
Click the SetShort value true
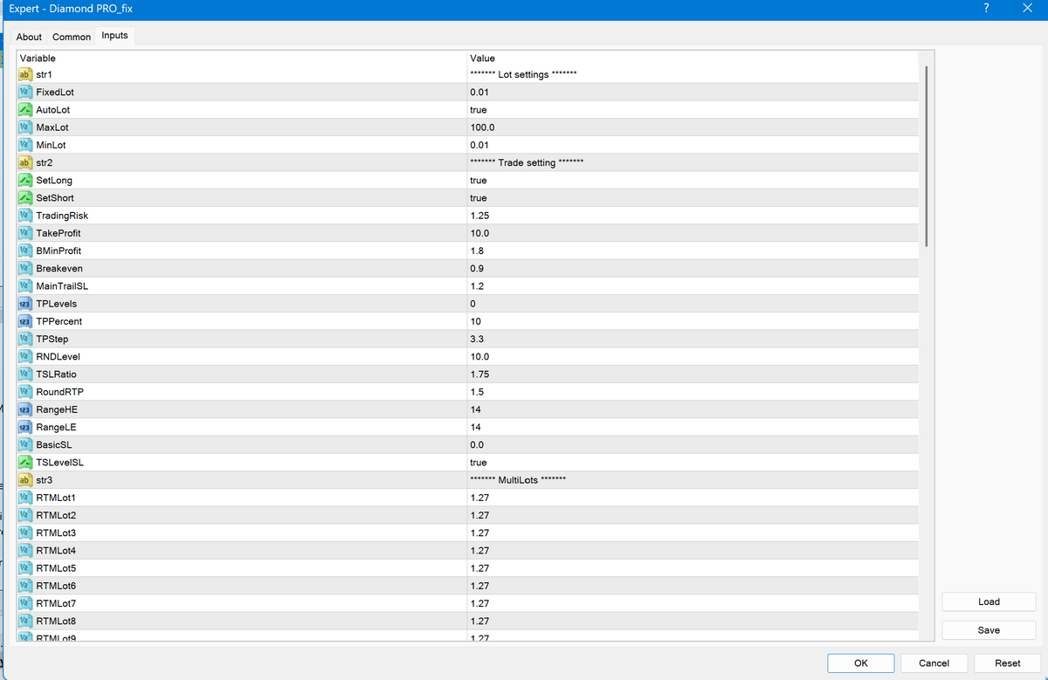pos(479,198)
